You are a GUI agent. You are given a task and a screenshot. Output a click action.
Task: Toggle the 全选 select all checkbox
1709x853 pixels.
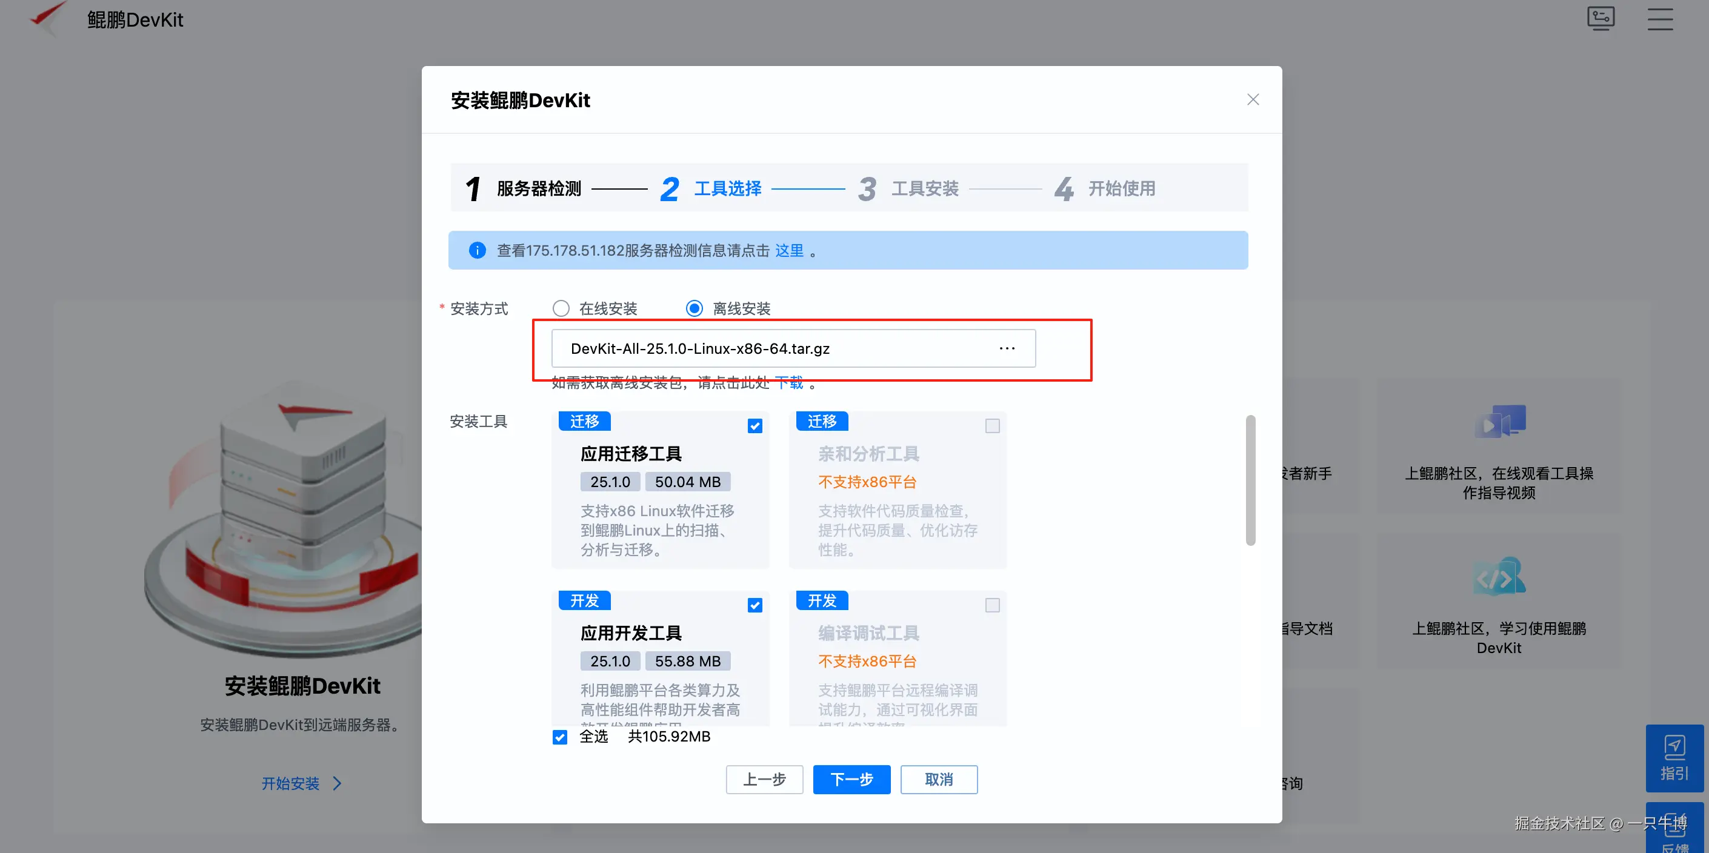[560, 737]
